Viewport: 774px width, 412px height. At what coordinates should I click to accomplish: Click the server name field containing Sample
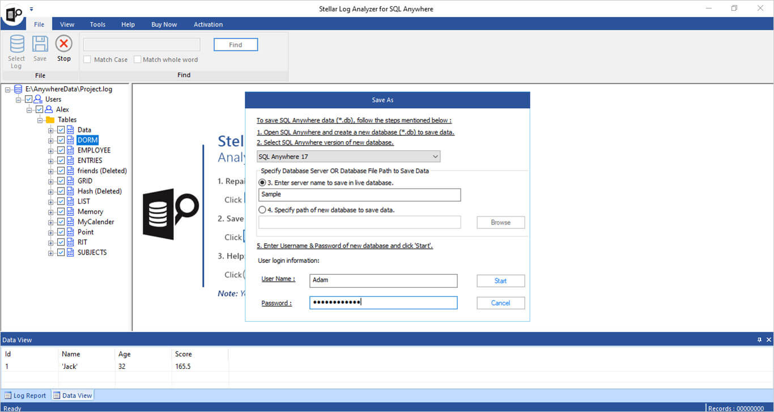click(x=360, y=195)
